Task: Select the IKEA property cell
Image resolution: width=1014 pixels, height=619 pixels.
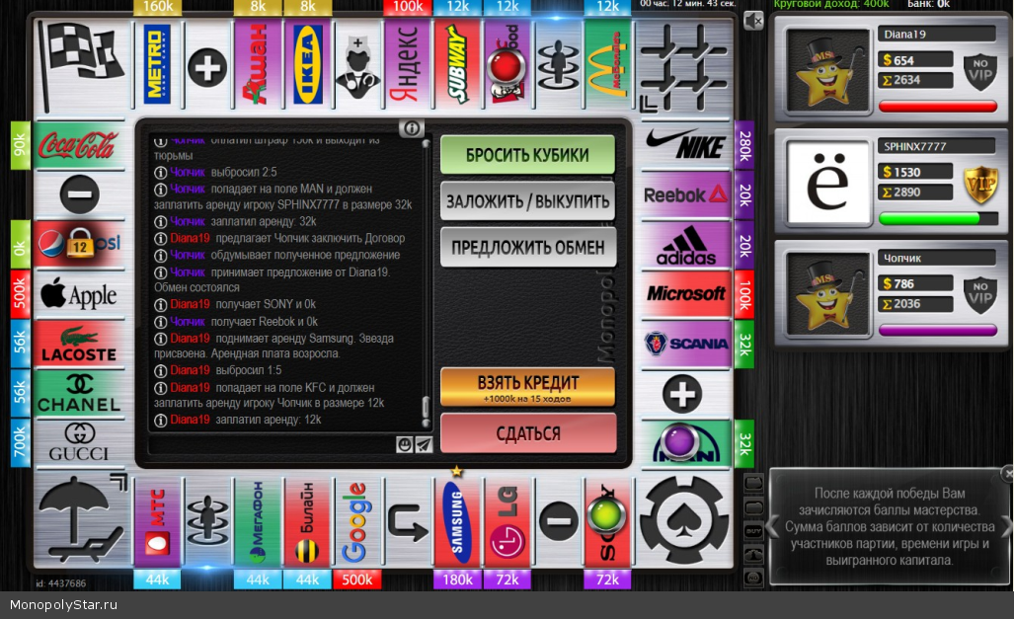Action: [x=308, y=64]
